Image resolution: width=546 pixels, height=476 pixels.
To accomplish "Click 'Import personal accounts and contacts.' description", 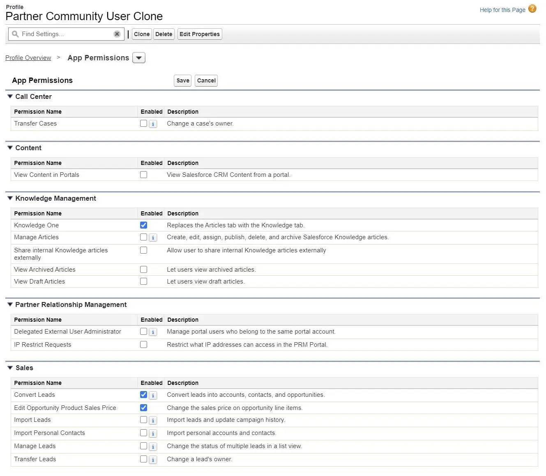I will (x=221, y=433).
